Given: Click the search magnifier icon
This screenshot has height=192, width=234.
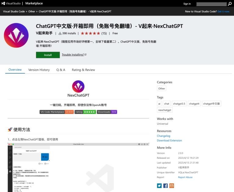Looking at the screenshot, I should click(x=230, y=4).
